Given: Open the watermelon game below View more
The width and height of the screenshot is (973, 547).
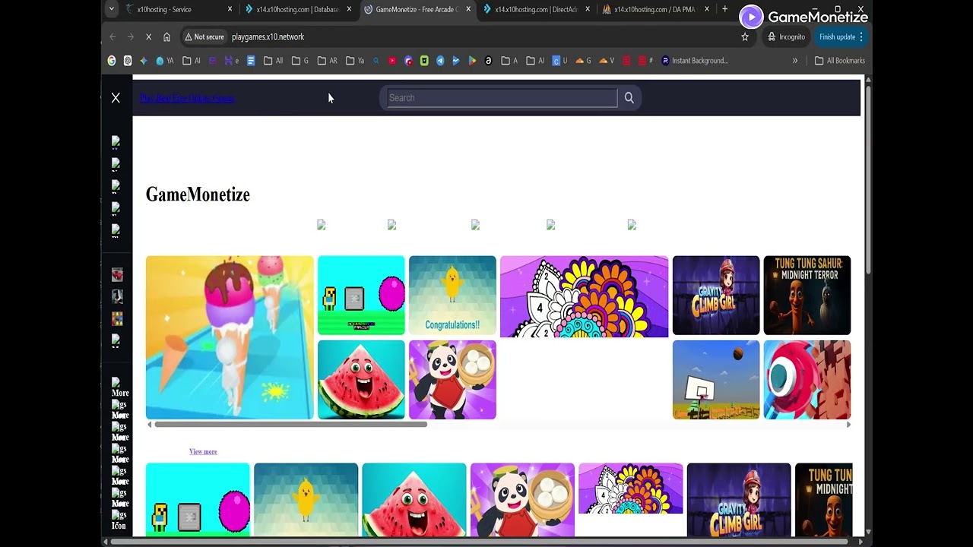Looking at the screenshot, I should pyautogui.click(x=414, y=500).
